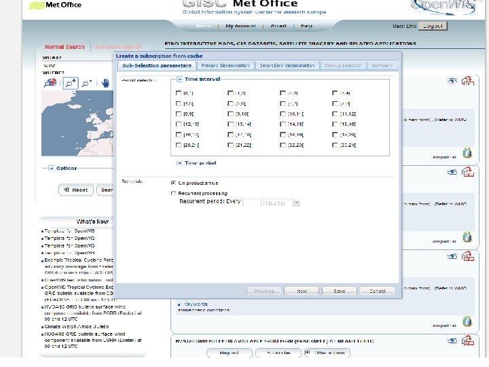Click the Recurrent period number input field

click(251, 203)
